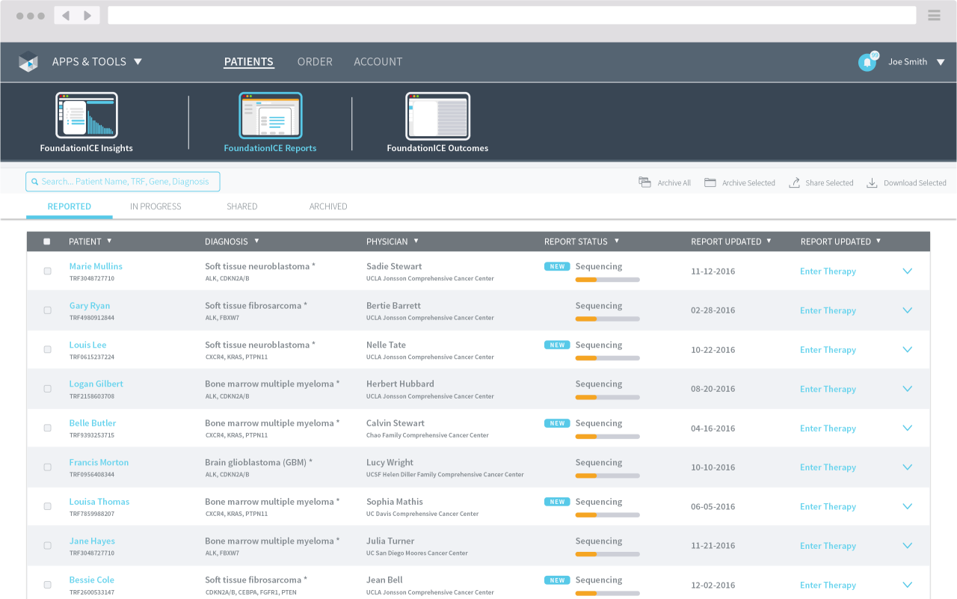Toggle the select-all checkbox in table header
The image size is (957, 599).
[x=47, y=242]
